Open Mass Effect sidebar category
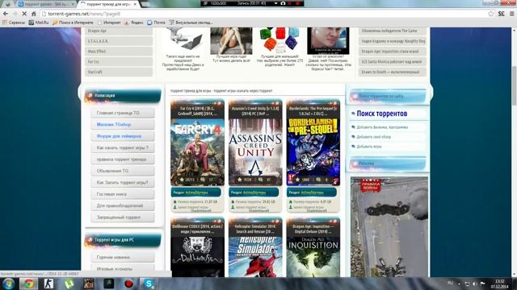This screenshot has height=290, width=517. pos(119,52)
